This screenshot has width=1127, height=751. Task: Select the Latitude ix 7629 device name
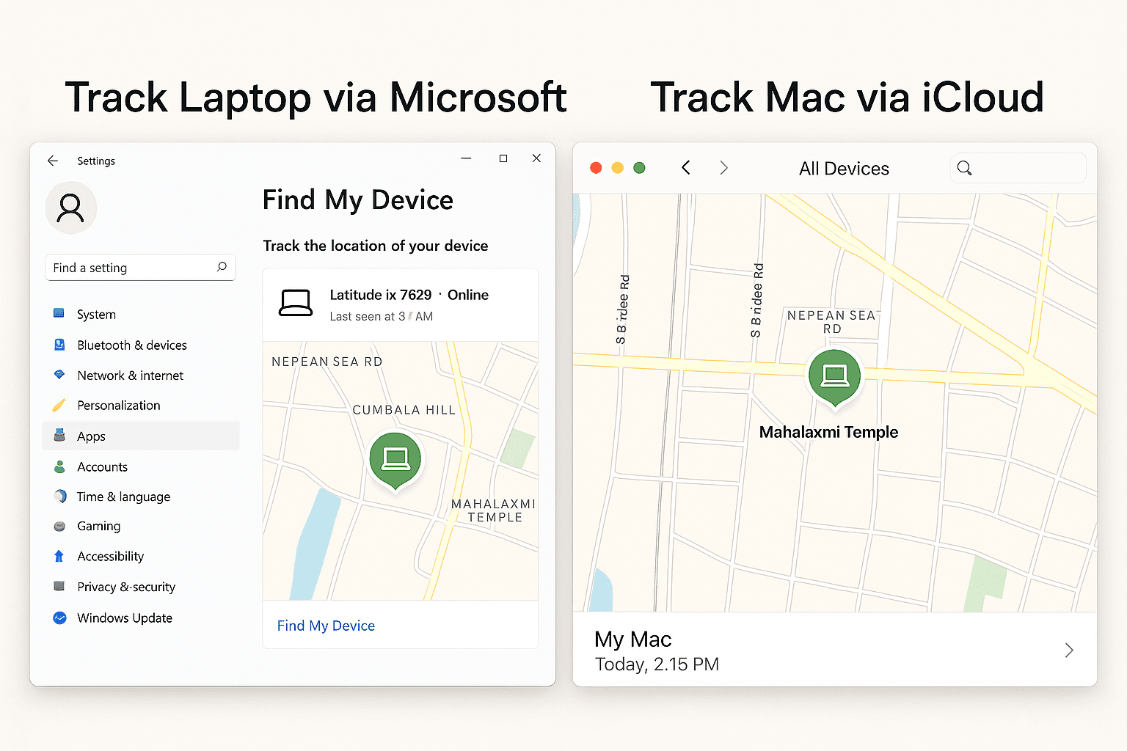coord(381,295)
